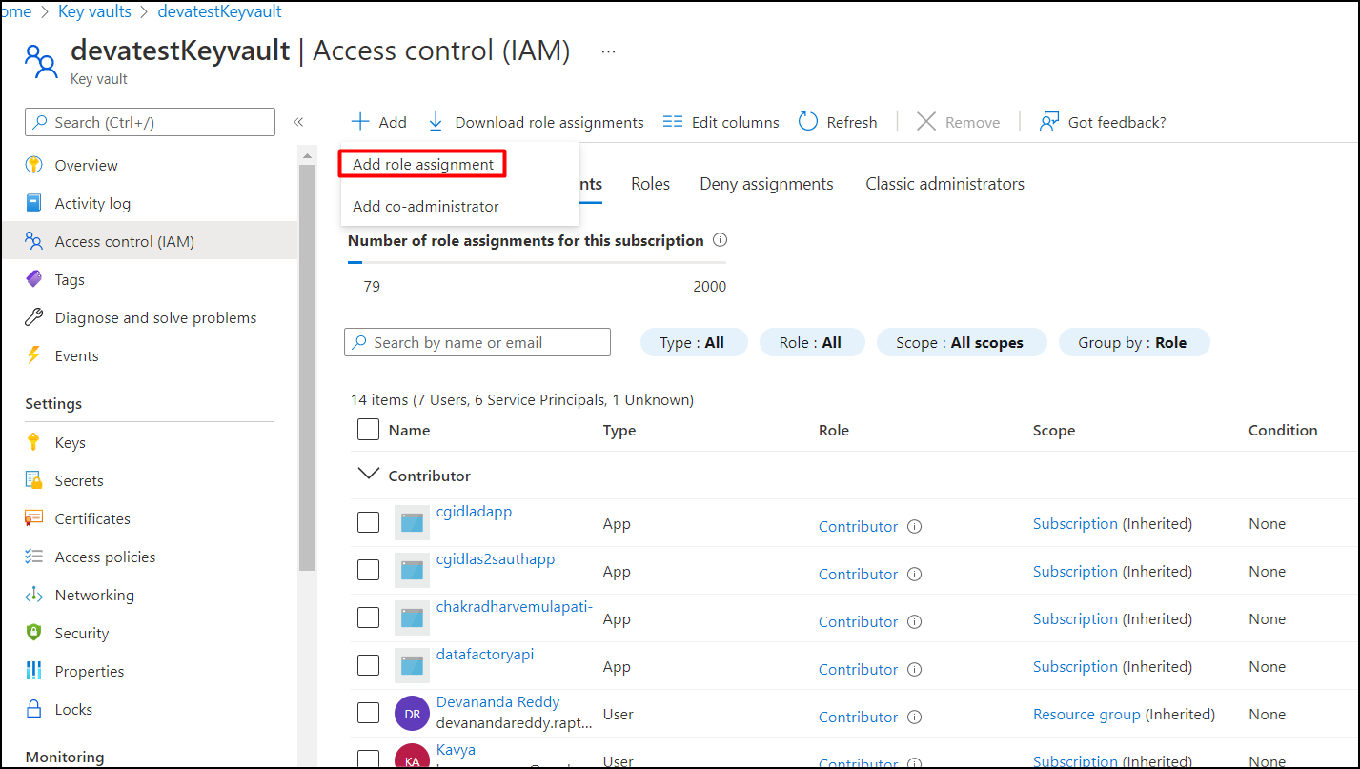1360x769 pixels.
Task: Click info icon next to datafactoryapi Contributor role
Action: point(914,669)
